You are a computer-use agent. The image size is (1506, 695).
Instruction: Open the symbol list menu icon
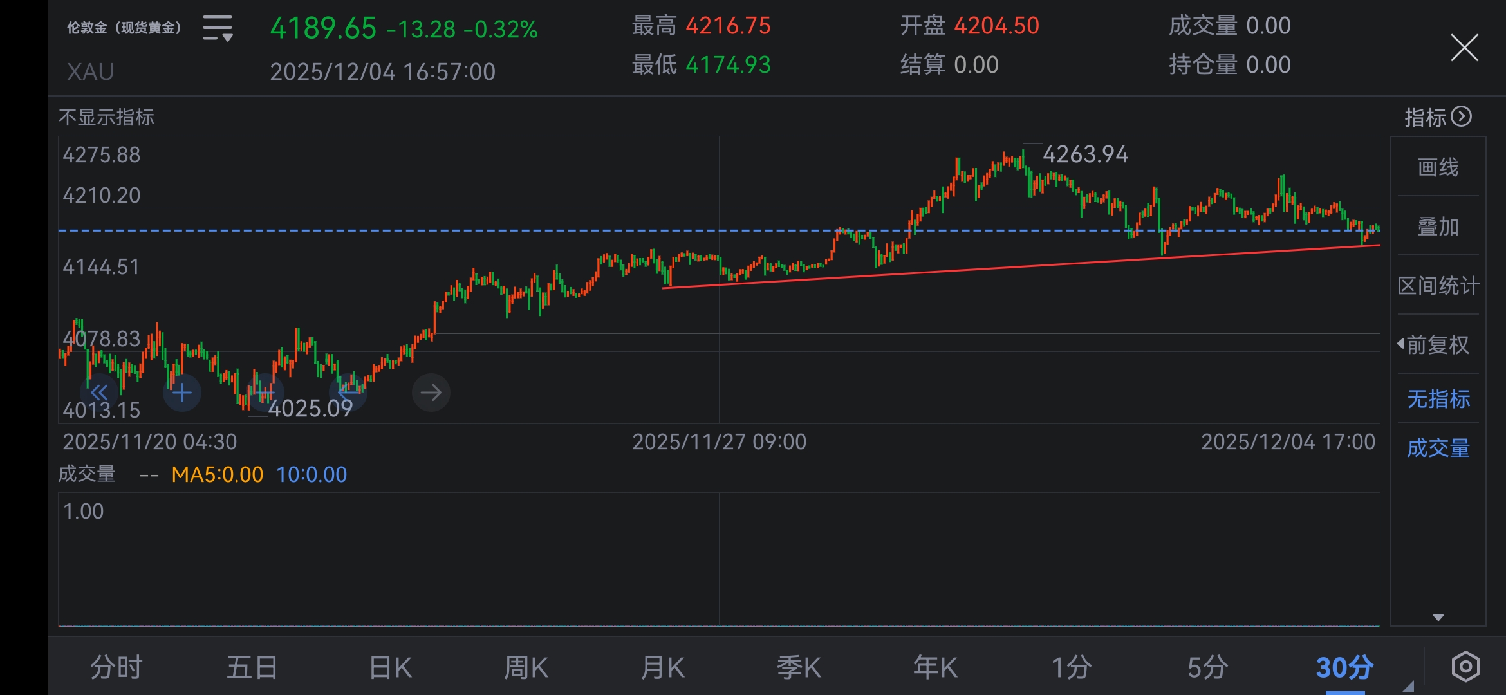pyautogui.click(x=218, y=28)
